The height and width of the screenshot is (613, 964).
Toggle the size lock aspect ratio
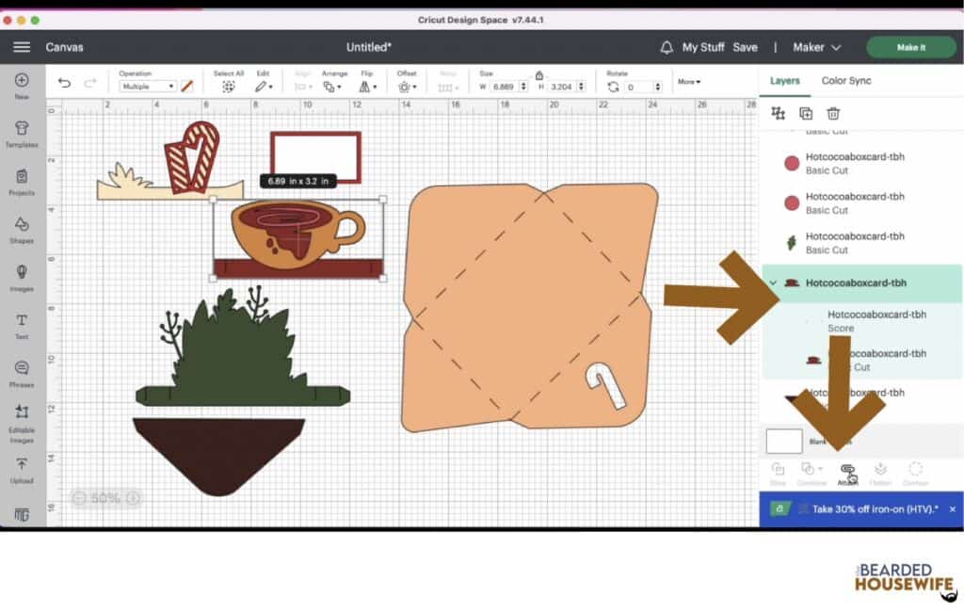point(538,75)
